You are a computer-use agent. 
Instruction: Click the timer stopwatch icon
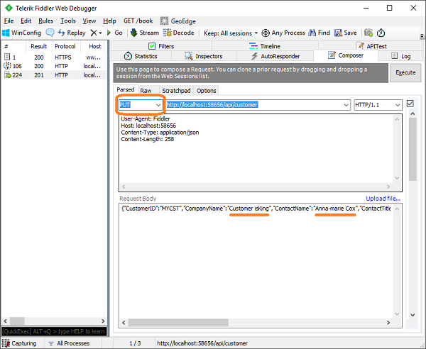381,33
